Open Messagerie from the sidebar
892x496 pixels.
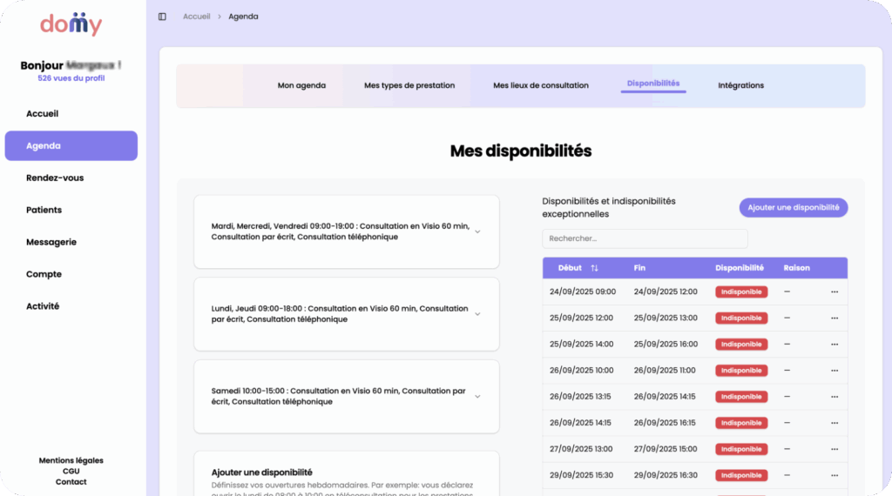pos(51,242)
